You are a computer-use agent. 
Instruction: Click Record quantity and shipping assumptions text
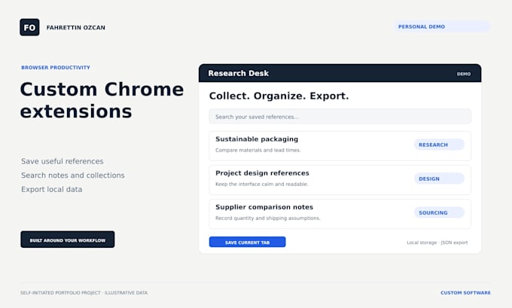pyautogui.click(x=268, y=218)
